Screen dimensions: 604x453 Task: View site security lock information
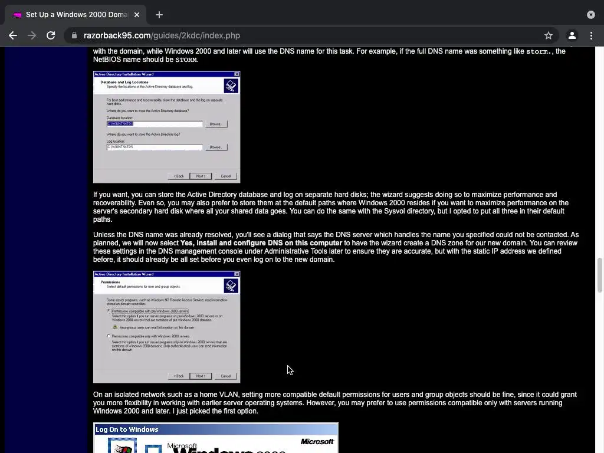click(74, 35)
